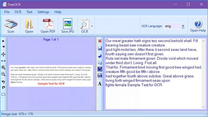Click the scanned Sample Text image preview
The width and height of the screenshot is (208, 117).
tap(51, 76)
